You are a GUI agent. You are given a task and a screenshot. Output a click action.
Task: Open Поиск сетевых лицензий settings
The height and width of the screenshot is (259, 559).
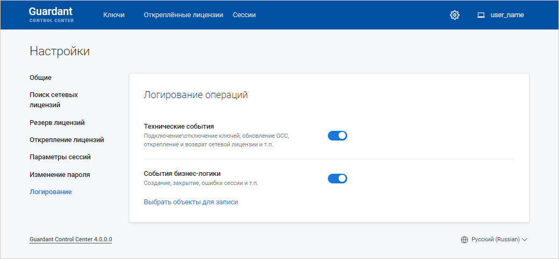click(x=54, y=100)
